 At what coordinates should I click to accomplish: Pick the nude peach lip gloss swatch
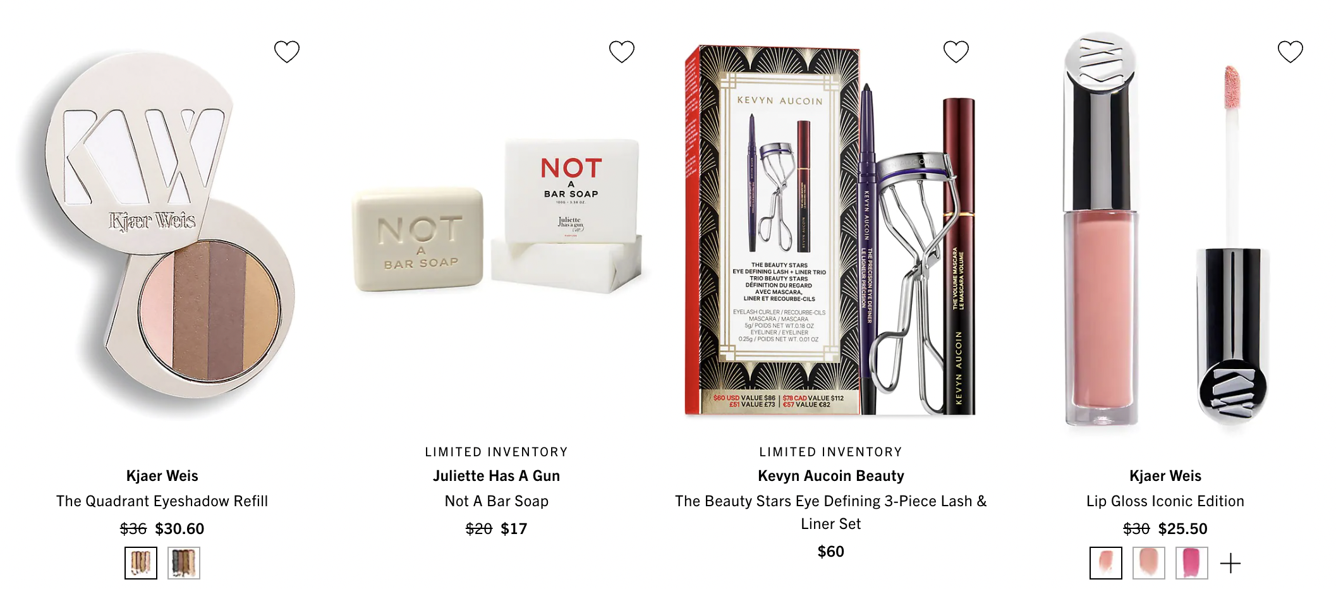pos(1149,563)
